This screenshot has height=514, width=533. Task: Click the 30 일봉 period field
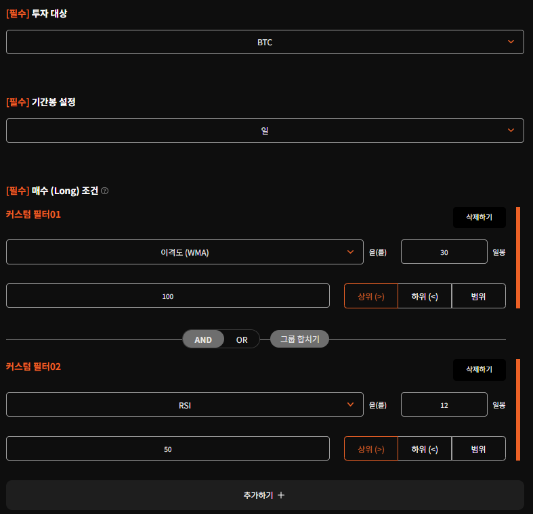click(444, 252)
